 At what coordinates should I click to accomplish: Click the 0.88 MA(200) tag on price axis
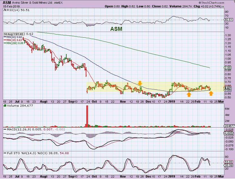click(x=228, y=68)
